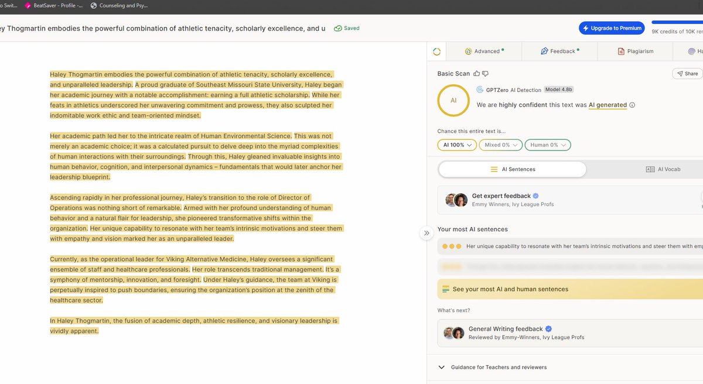The width and height of the screenshot is (703, 384).
Task: Click the GPTZero AI Detection logo icon
Action: coord(480,90)
